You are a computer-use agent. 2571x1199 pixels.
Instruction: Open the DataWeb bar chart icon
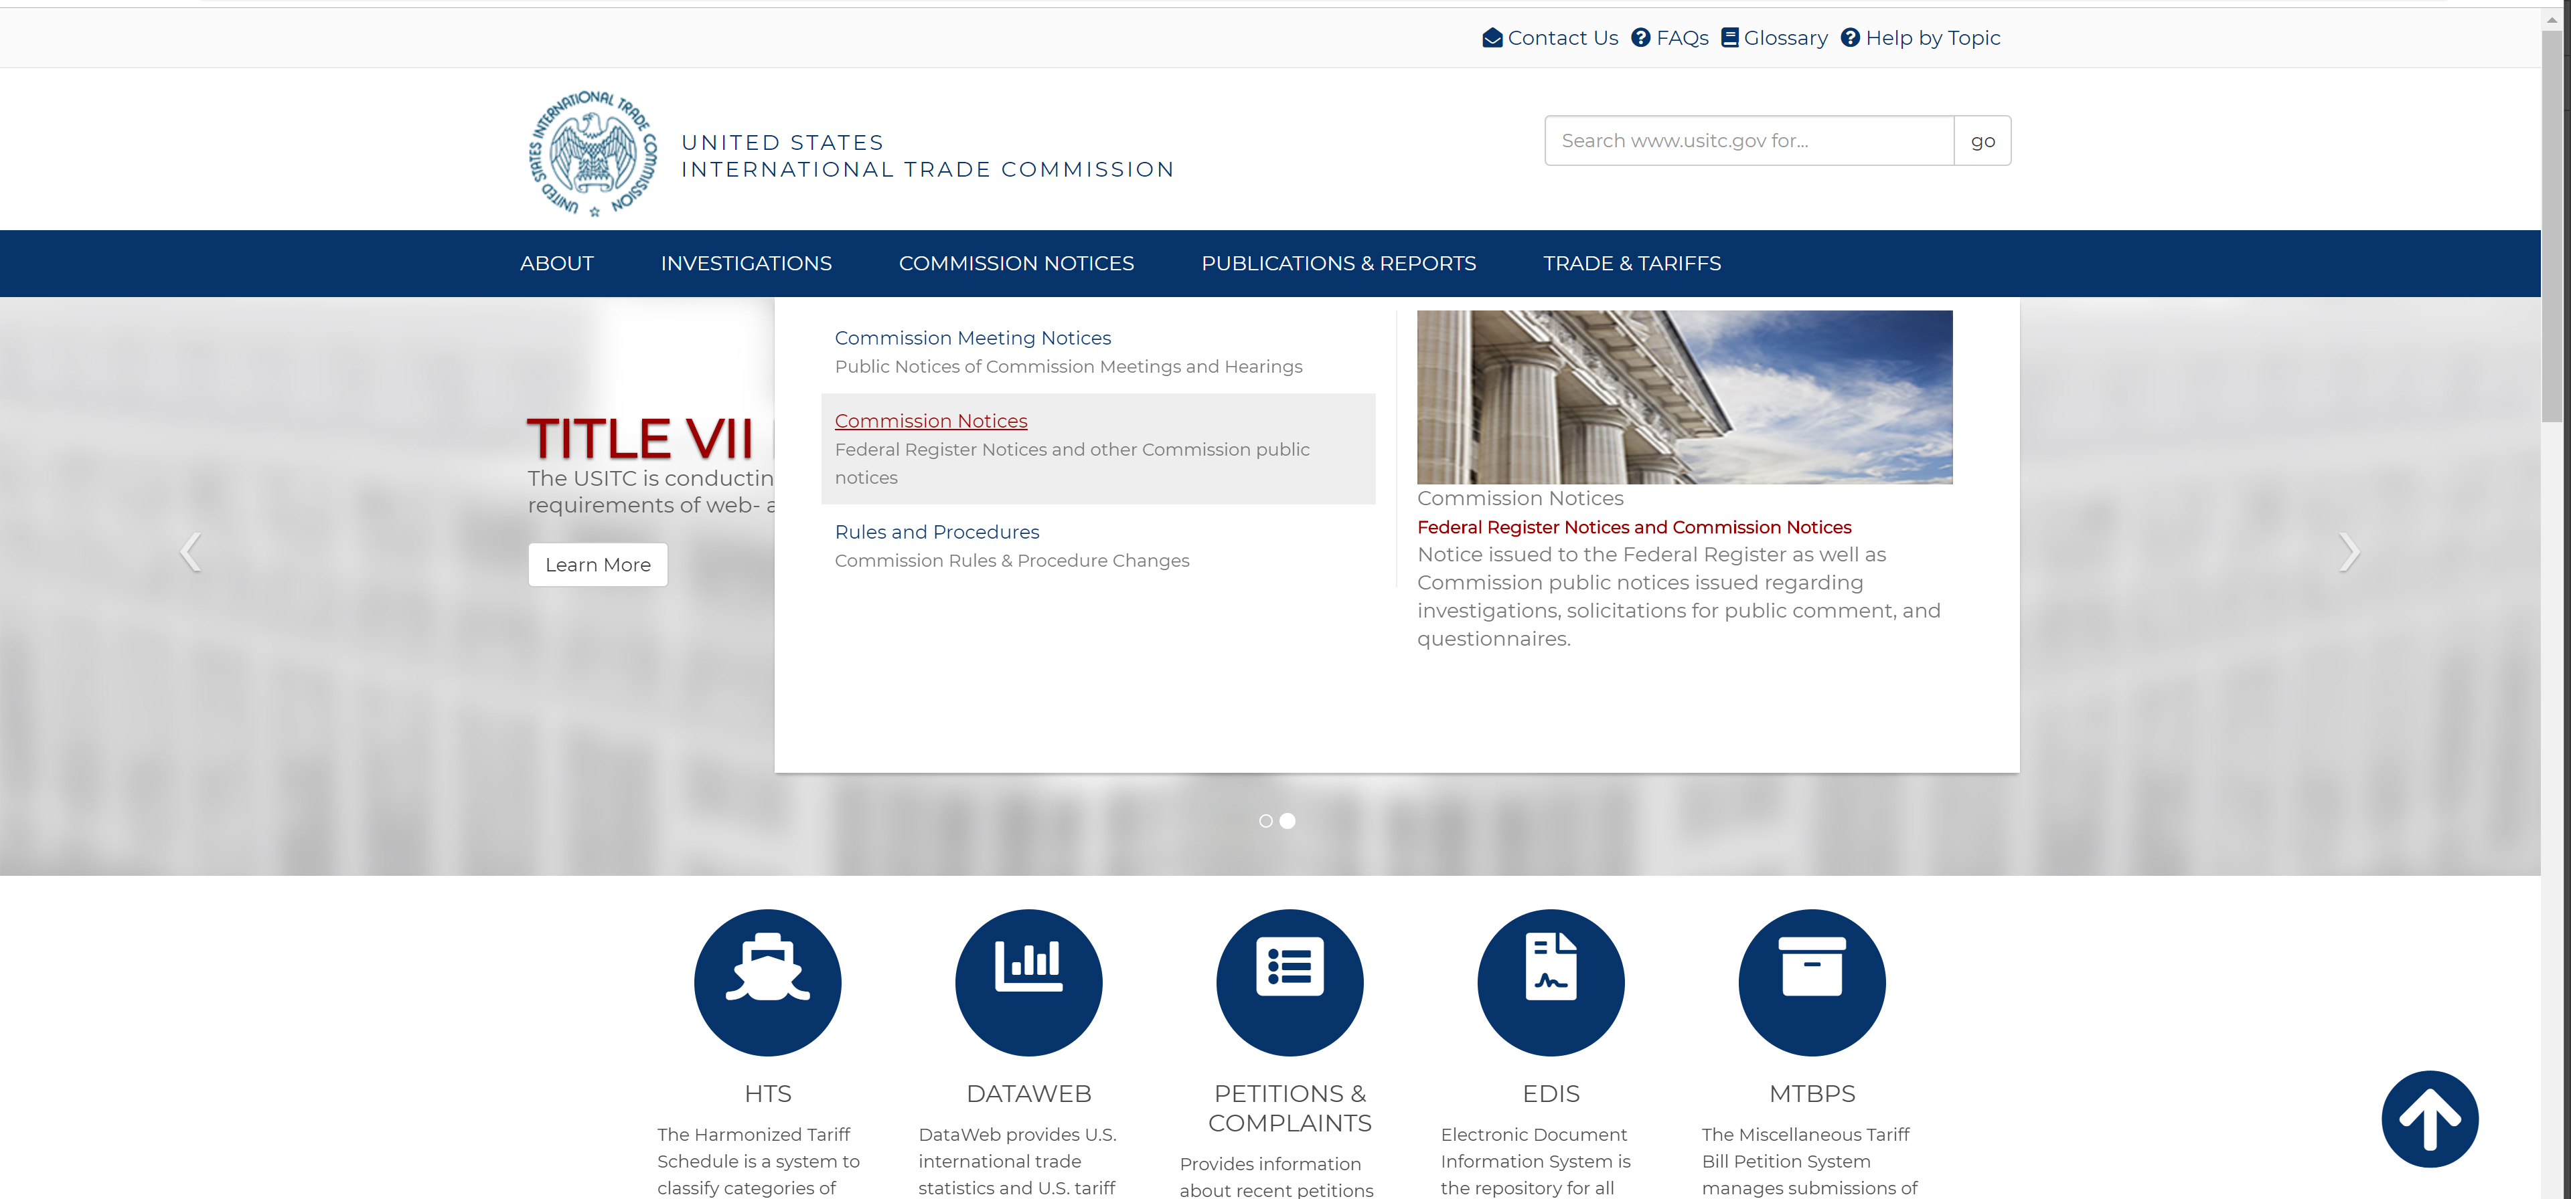(x=1028, y=982)
